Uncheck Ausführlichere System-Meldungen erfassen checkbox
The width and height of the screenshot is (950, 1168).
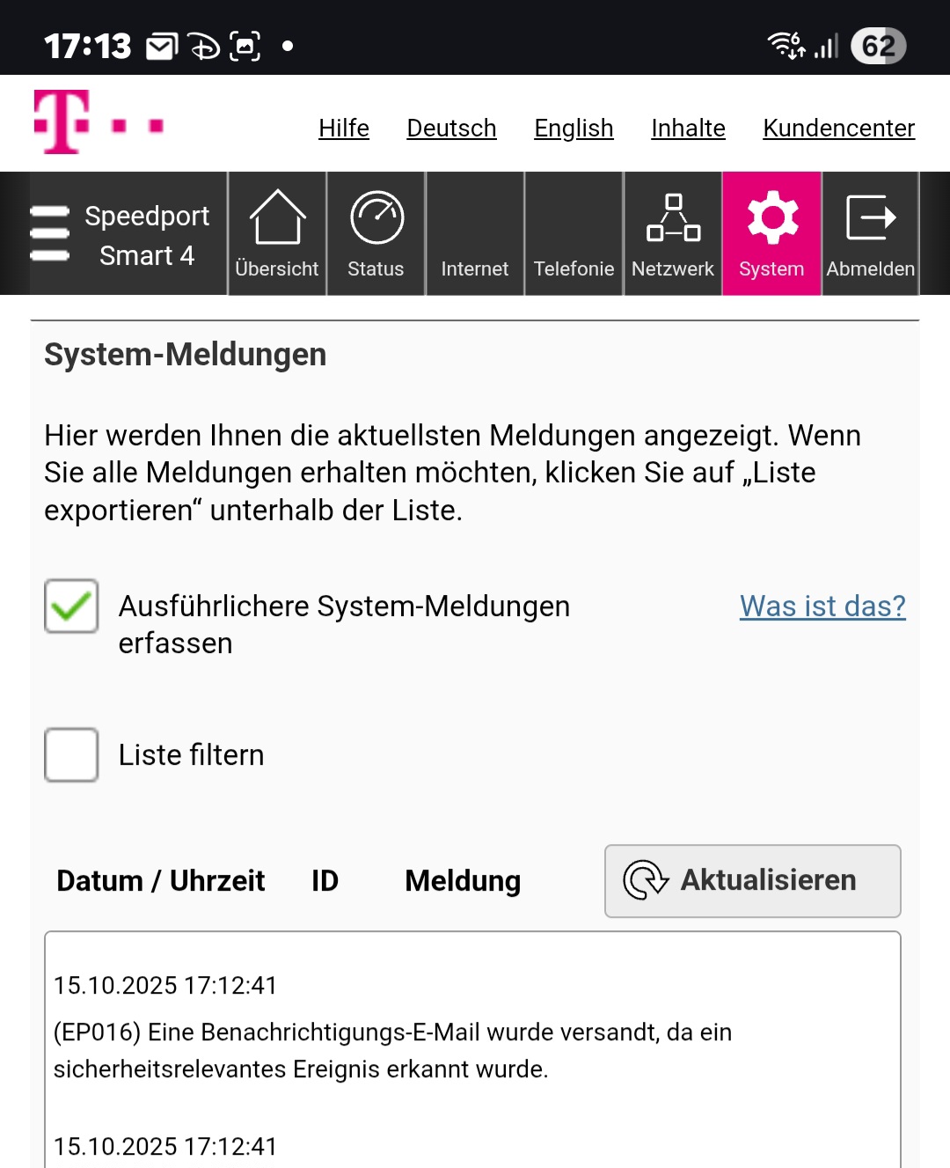(71, 606)
